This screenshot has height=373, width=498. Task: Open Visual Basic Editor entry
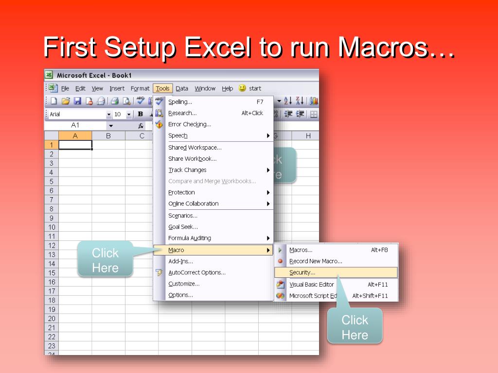click(x=336, y=285)
